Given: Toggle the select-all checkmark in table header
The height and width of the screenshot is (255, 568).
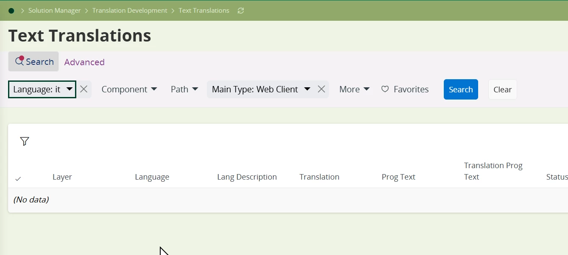Looking at the screenshot, I should [18, 179].
